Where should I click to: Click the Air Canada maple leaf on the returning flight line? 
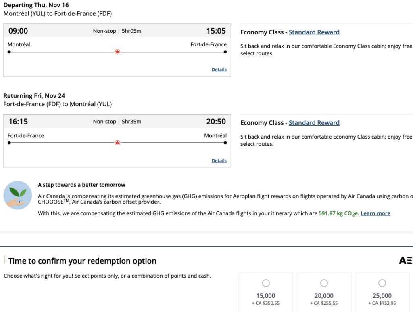(x=117, y=143)
